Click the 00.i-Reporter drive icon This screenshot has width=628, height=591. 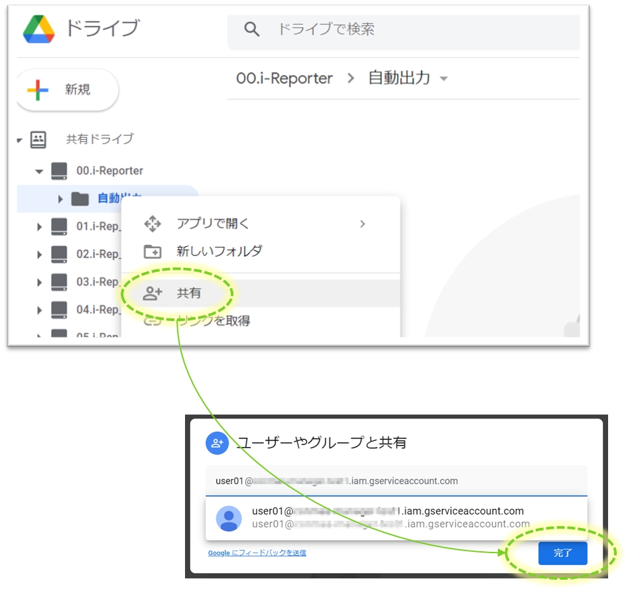[60, 171]
